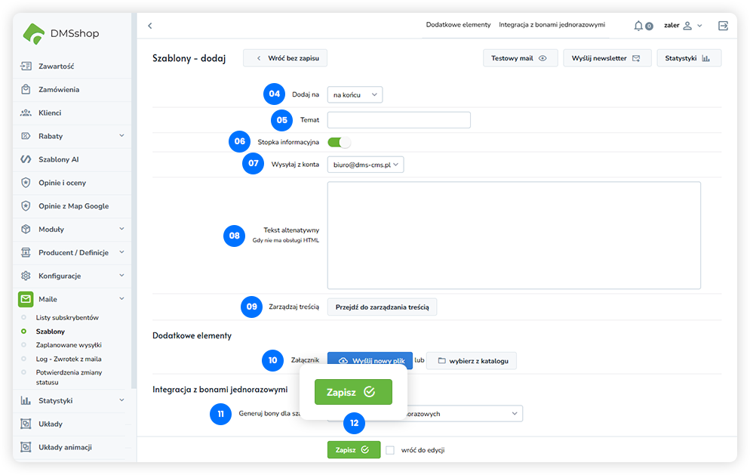Click the Testowy mail button

pos(520,58)
